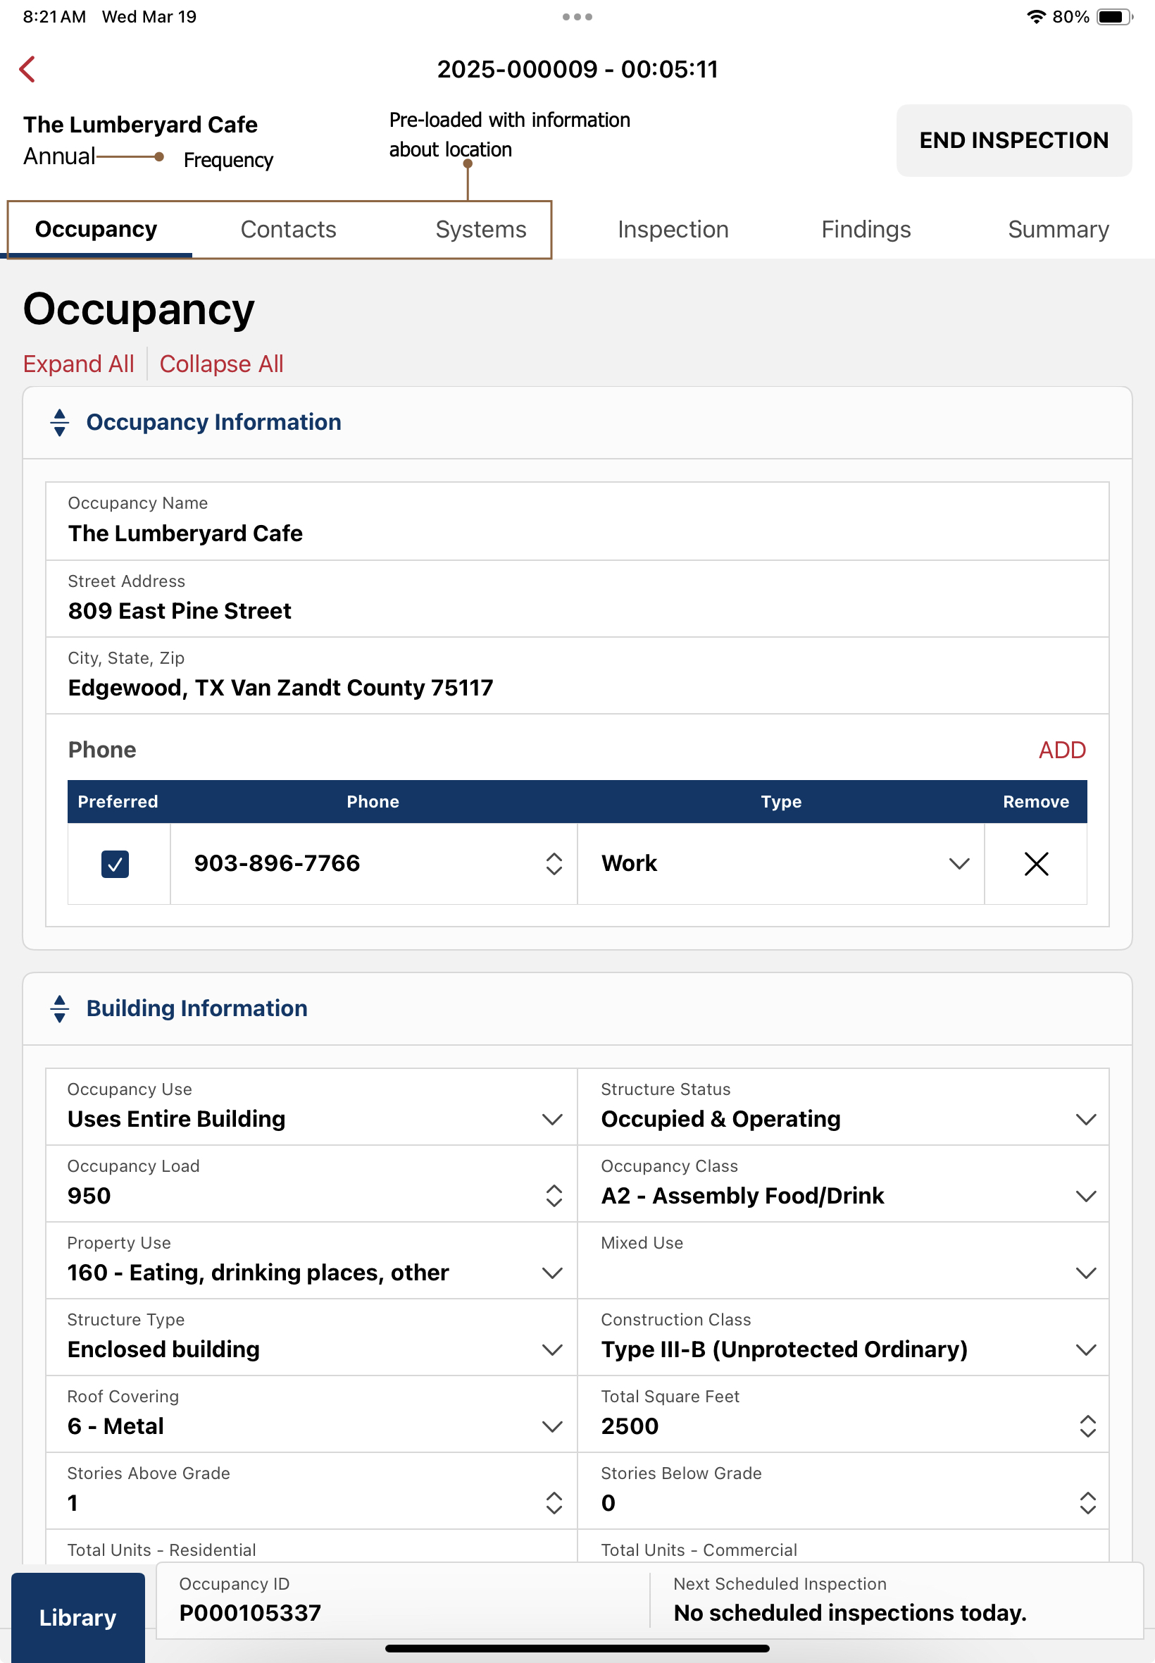Image resolution: width=1155 pixels, height=1663 pixels.
Task: Open the Construction Class dropdown
Action: (843, 1337)
